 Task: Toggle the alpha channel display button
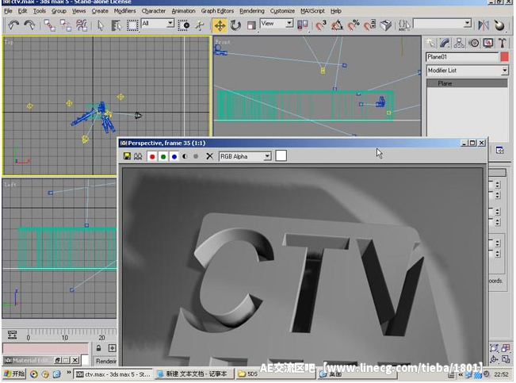click(185, 156)
